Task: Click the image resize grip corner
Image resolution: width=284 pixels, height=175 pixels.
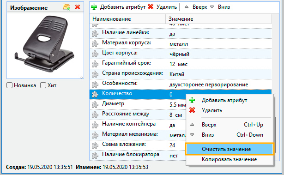Action: coord(82,77)
